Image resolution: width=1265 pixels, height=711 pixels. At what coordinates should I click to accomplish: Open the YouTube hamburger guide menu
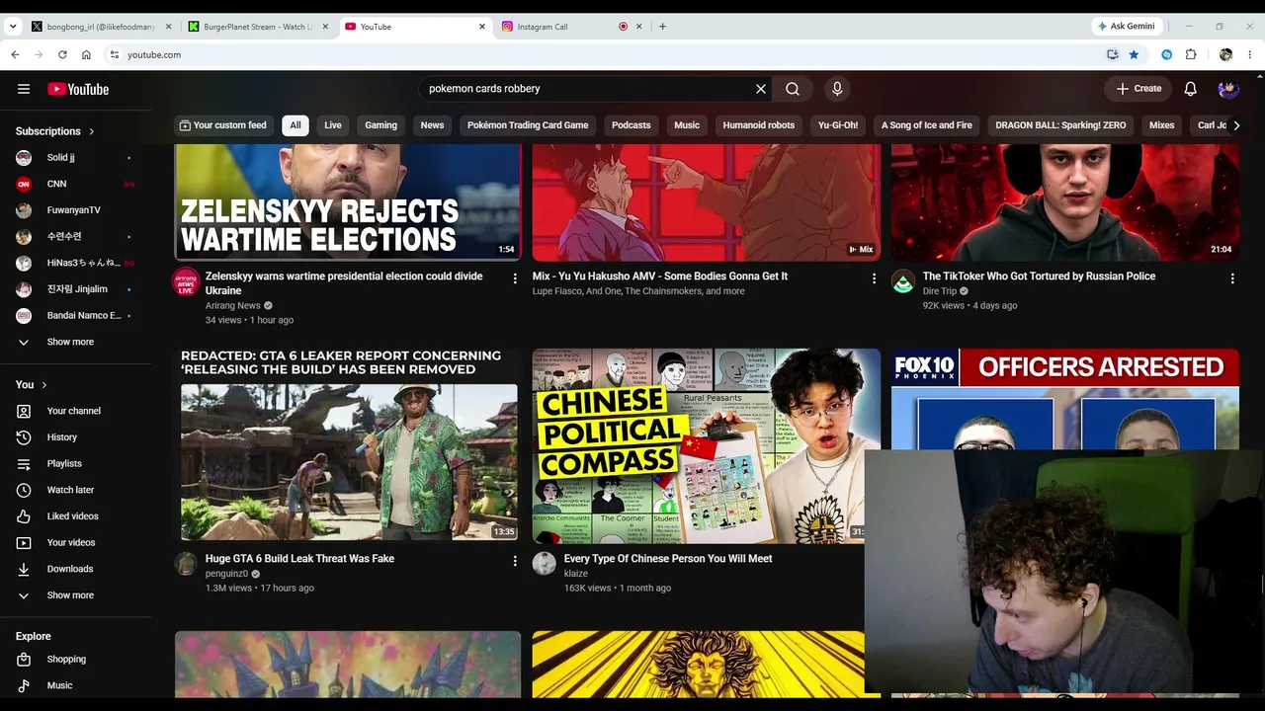(24, 89)
